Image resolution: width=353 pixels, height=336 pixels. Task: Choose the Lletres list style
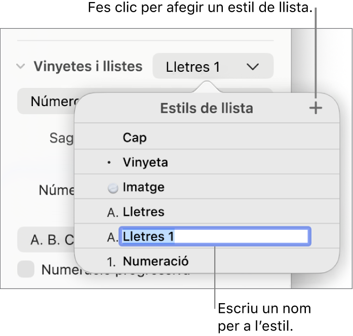coord(207,211)
